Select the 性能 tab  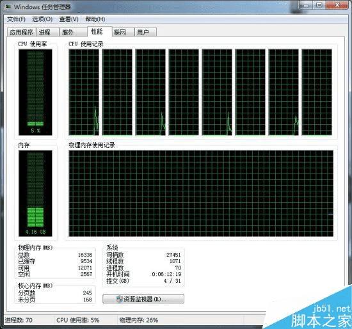[99, 31]
